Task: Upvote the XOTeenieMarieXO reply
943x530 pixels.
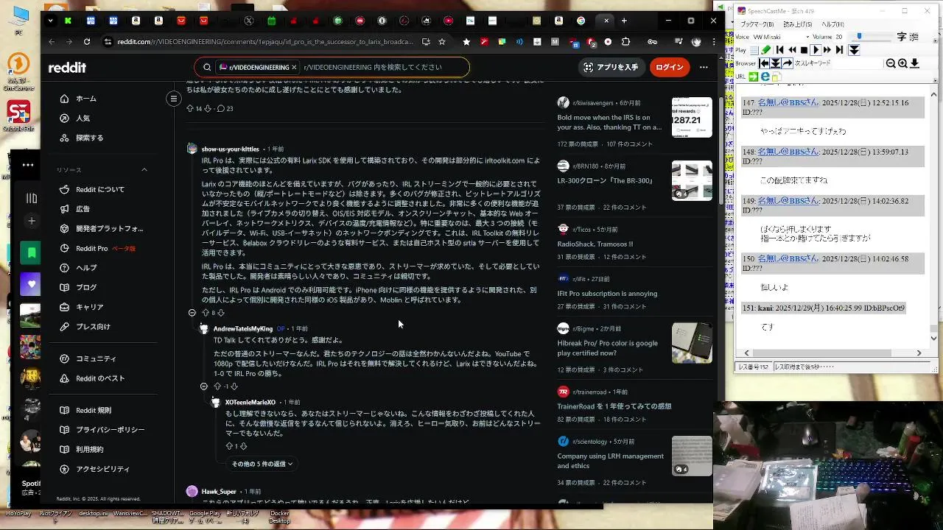Action: (x=229, y=446)
